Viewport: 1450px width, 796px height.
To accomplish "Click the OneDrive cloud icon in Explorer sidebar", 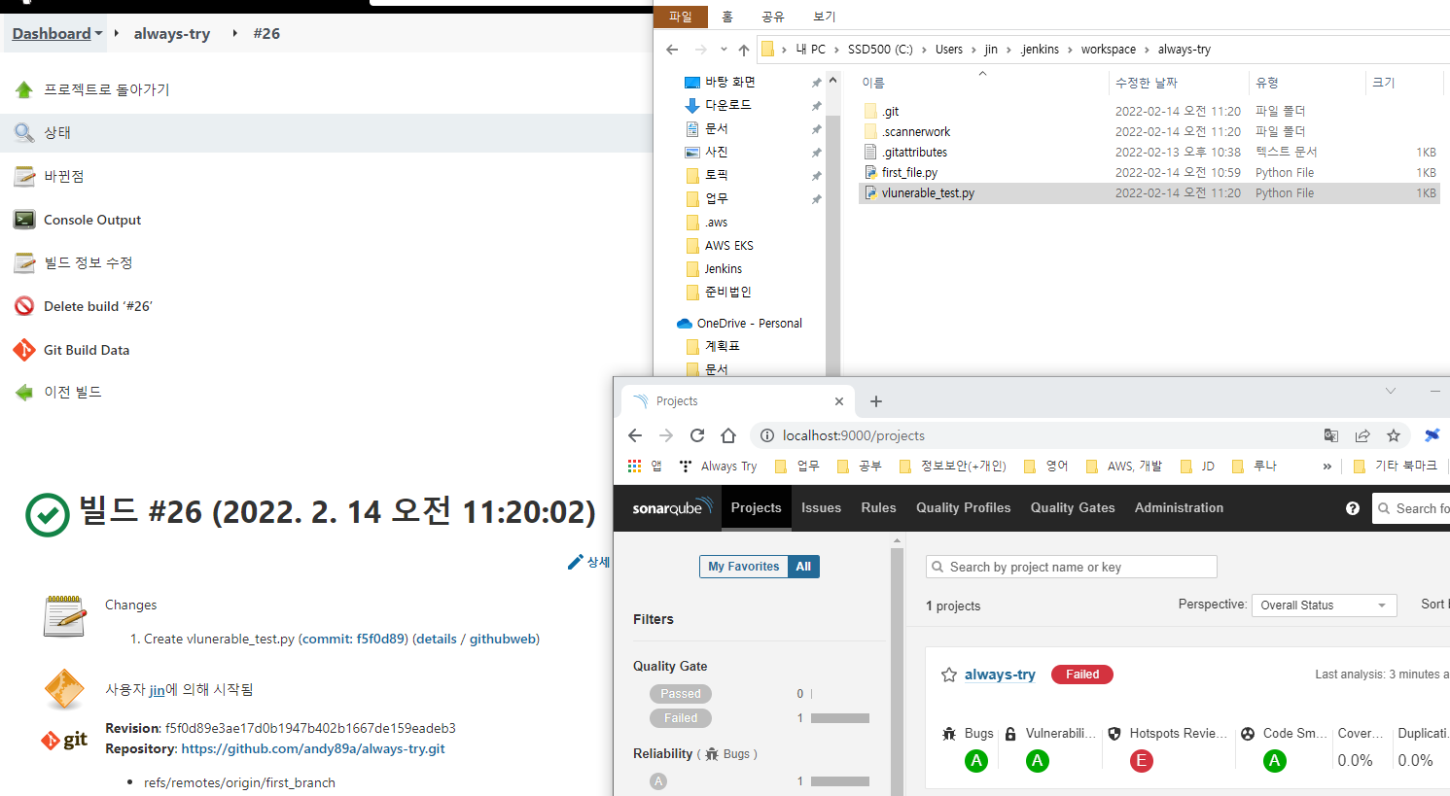I will 685,324.
